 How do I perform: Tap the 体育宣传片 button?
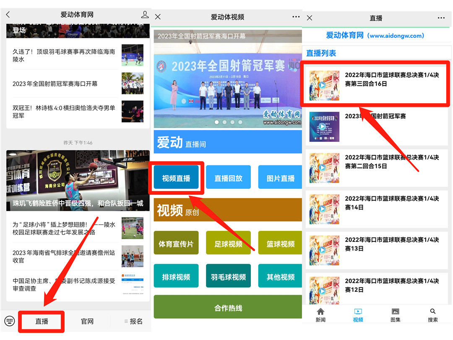pos(176,243)
